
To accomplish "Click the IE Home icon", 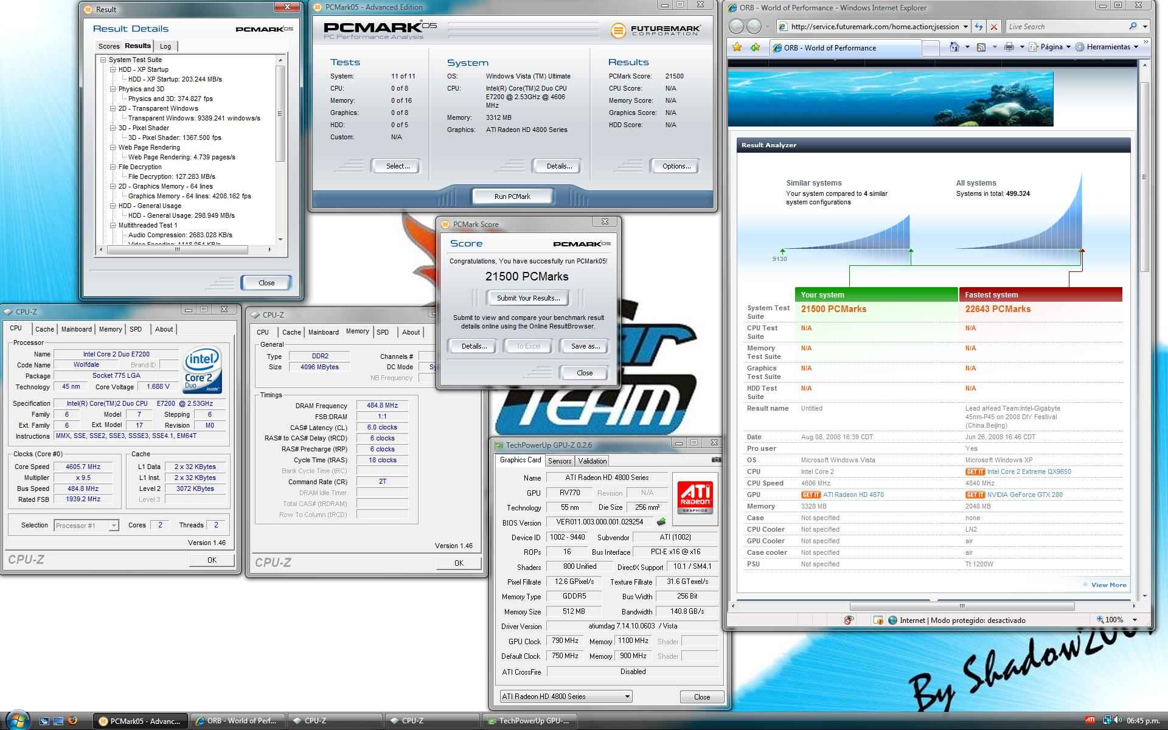I will (954, 47).
